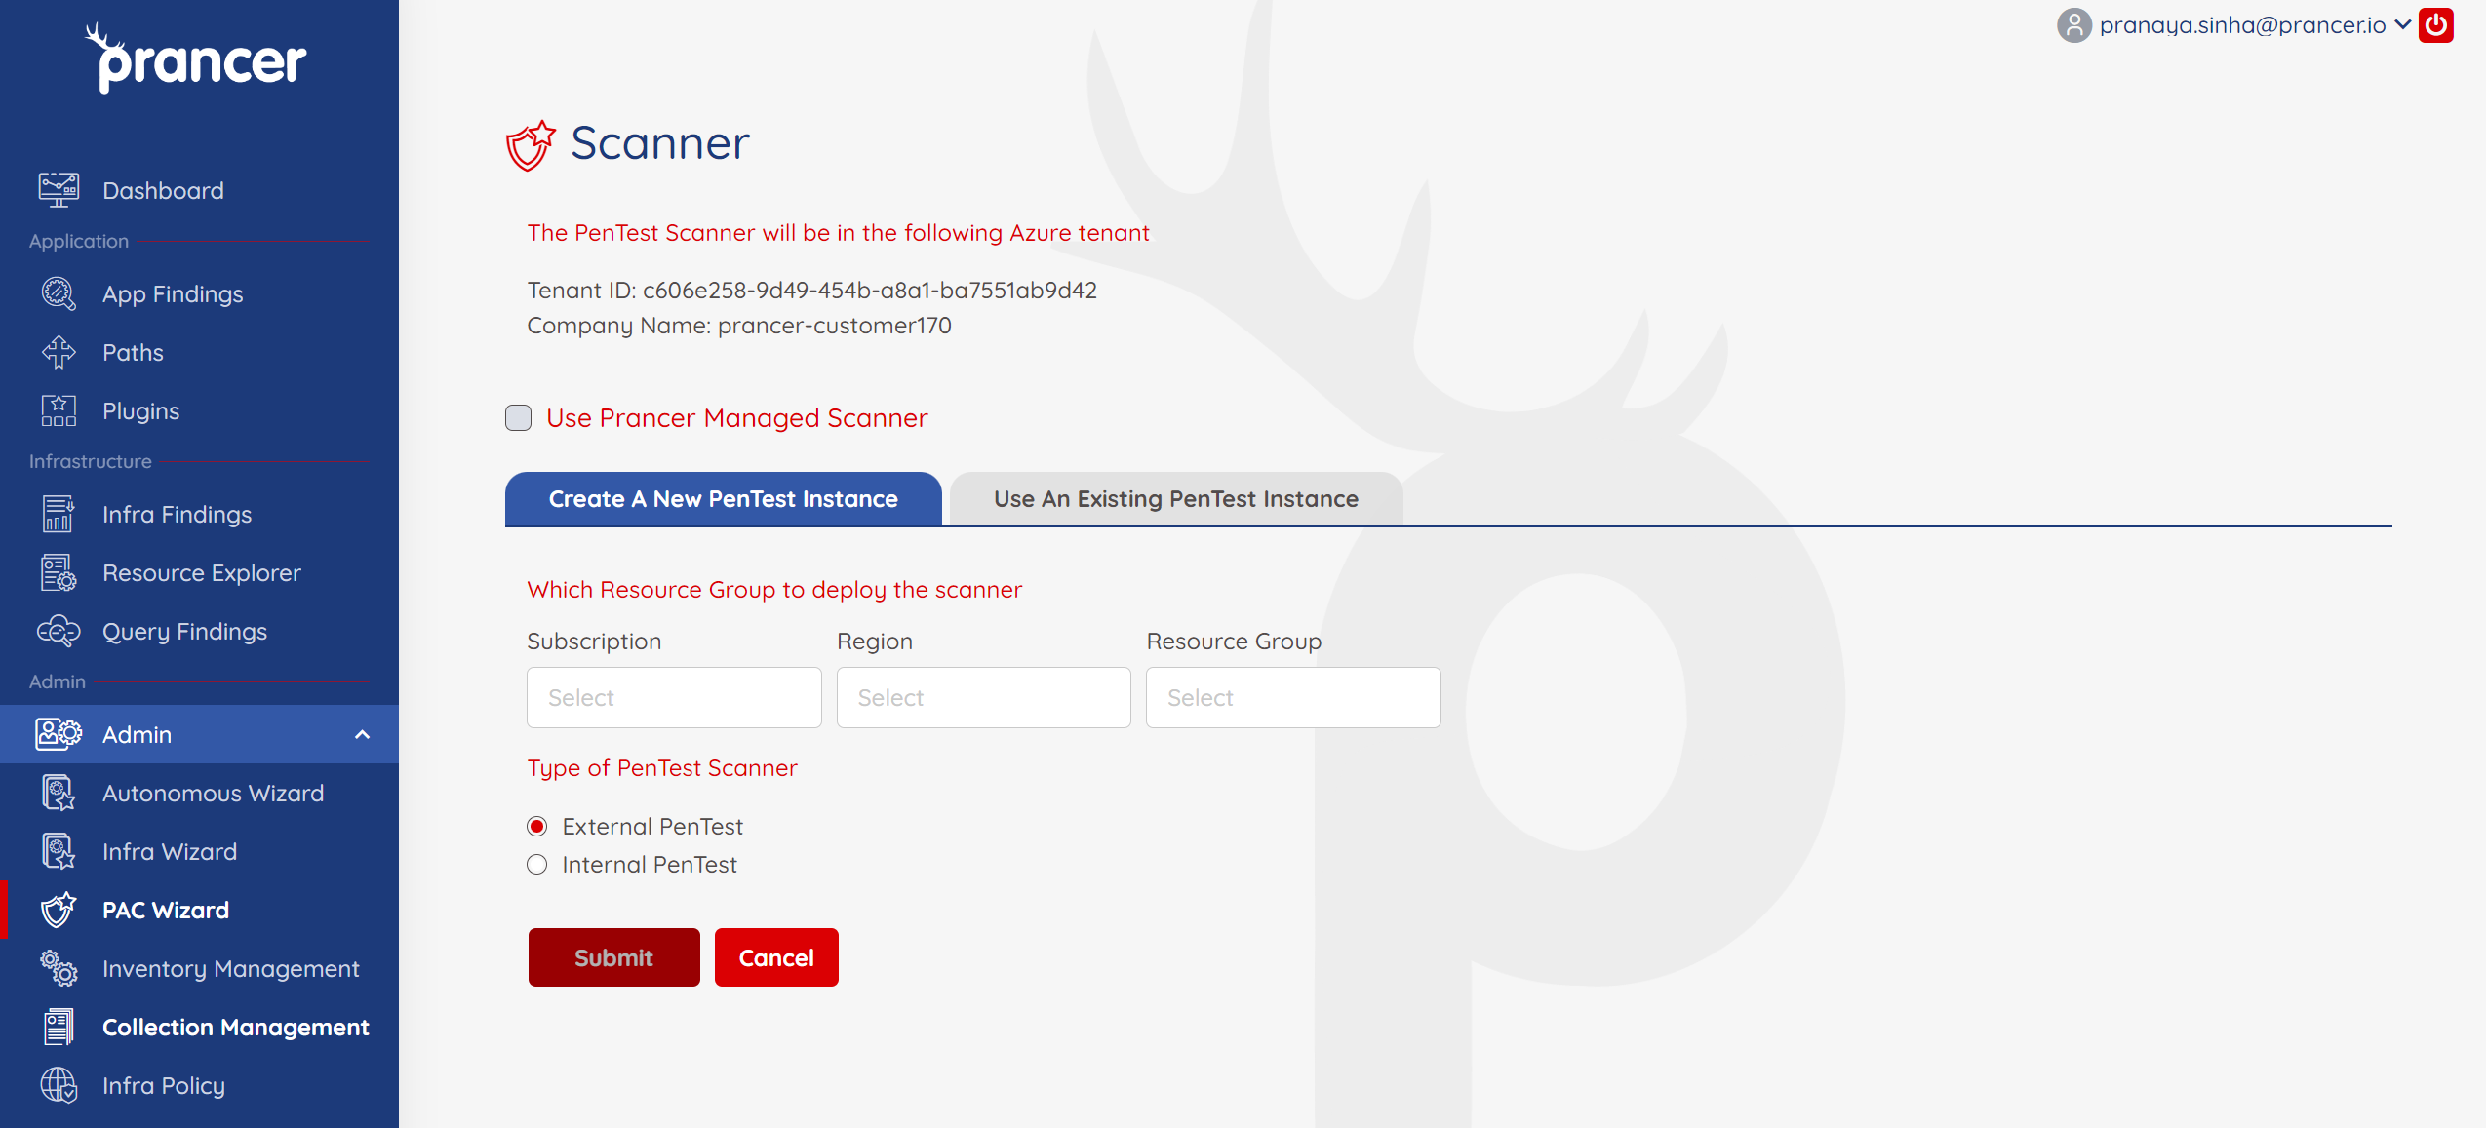The width and height of the screenshot is (2486, 1128).
Task: Click the red power logout icon
Action: click(x=2436, y=25)
